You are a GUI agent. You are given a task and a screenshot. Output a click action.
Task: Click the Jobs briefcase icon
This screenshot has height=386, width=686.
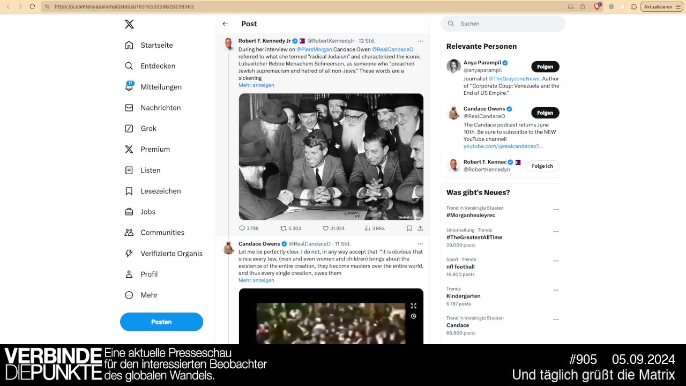click(129, 212)
